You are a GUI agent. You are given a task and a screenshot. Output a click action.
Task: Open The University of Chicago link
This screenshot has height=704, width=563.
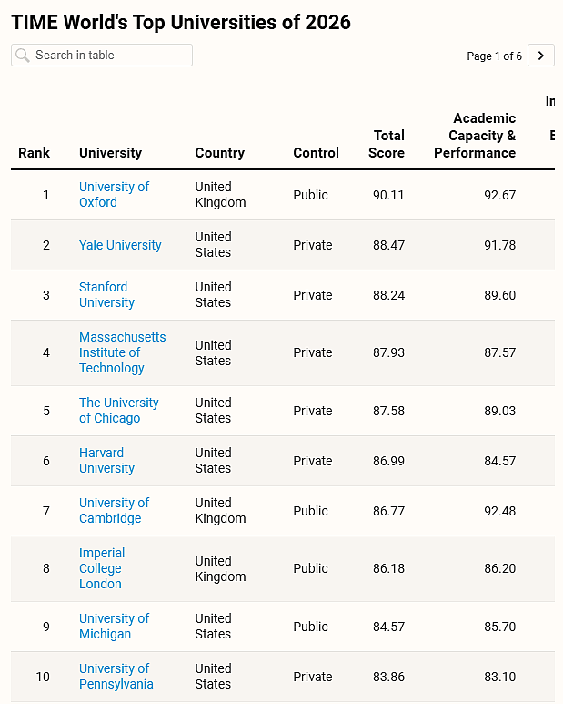coord(119,411)
